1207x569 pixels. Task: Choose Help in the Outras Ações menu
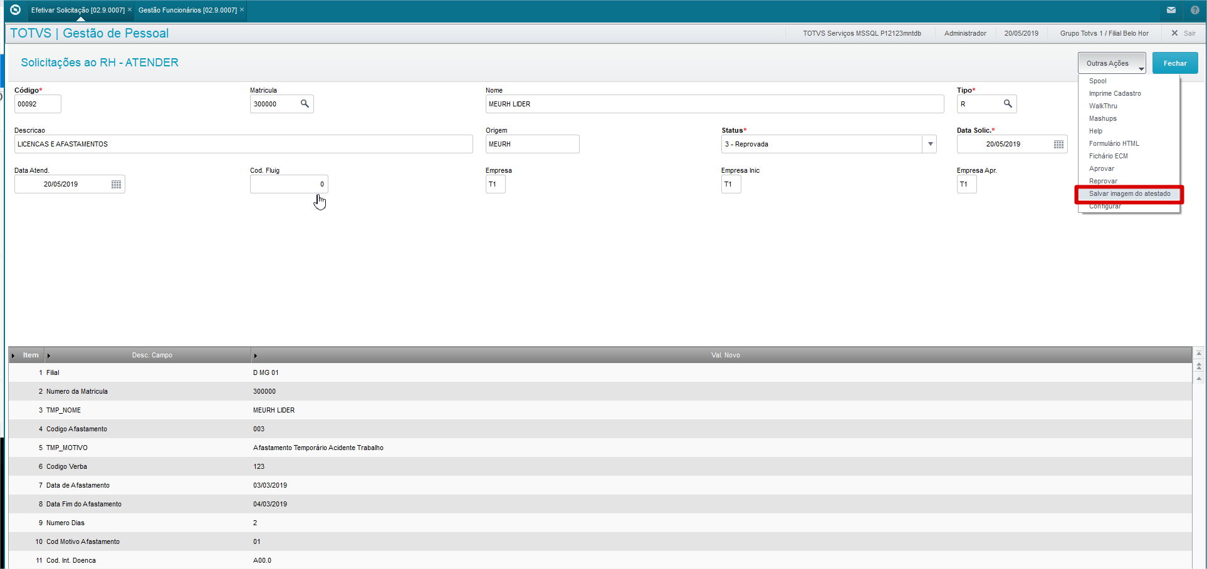tap(1095, 131)
